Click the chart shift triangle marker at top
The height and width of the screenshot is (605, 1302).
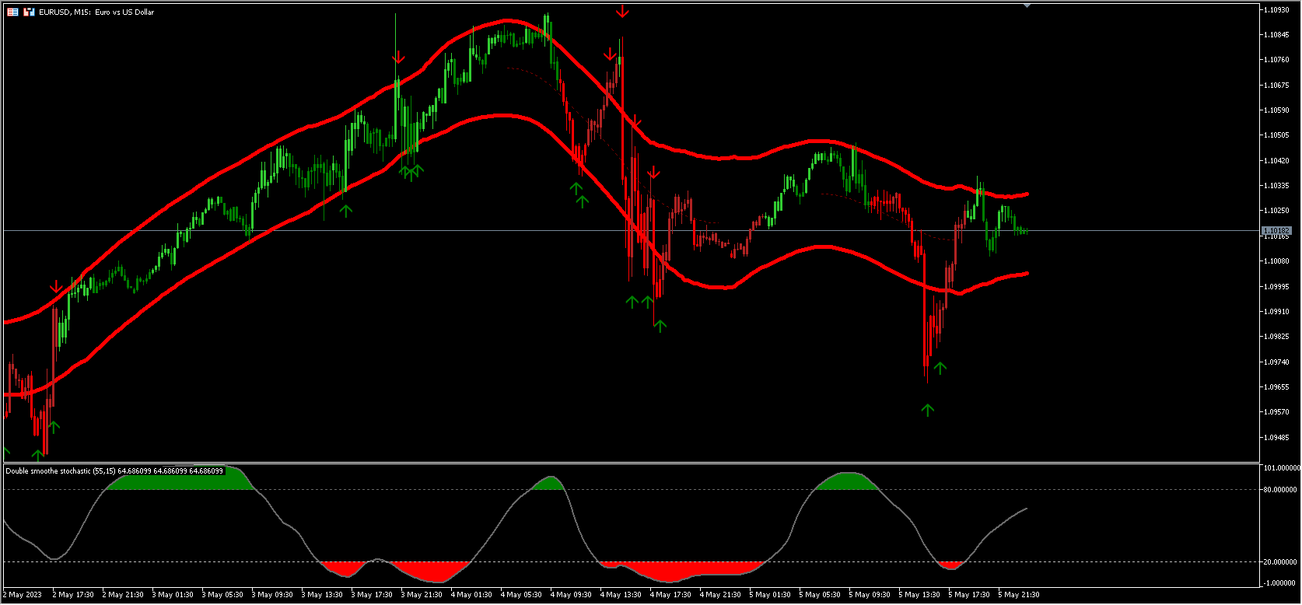pyautogui.click(x=1027, y=5)
